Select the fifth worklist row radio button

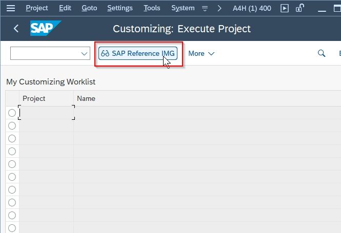(12, 164)
